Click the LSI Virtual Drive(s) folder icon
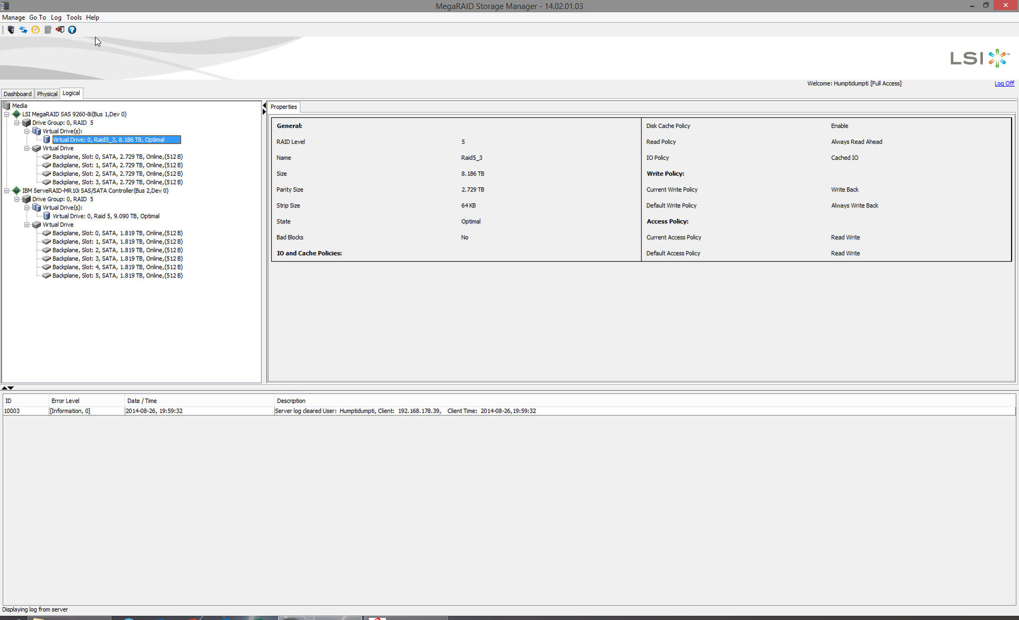The height and width of the screenshot is (620, 1019). [37, 131]
